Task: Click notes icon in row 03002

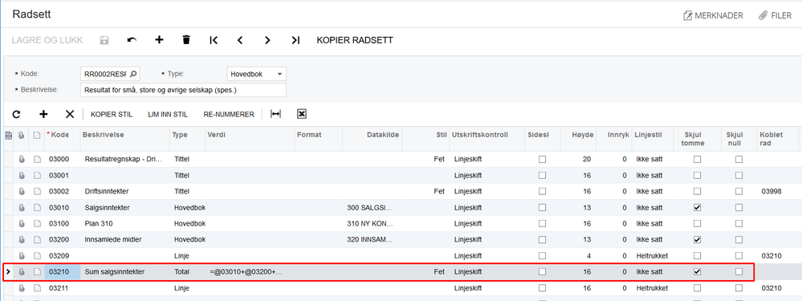Action: click(37, 192)
